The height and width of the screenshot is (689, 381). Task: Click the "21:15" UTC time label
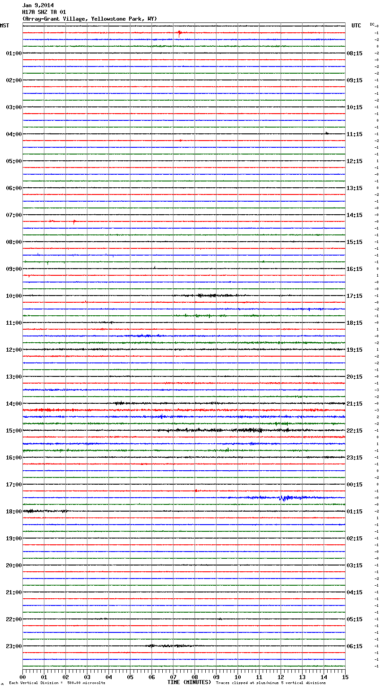pyautogui.click(x=355, y=404)
